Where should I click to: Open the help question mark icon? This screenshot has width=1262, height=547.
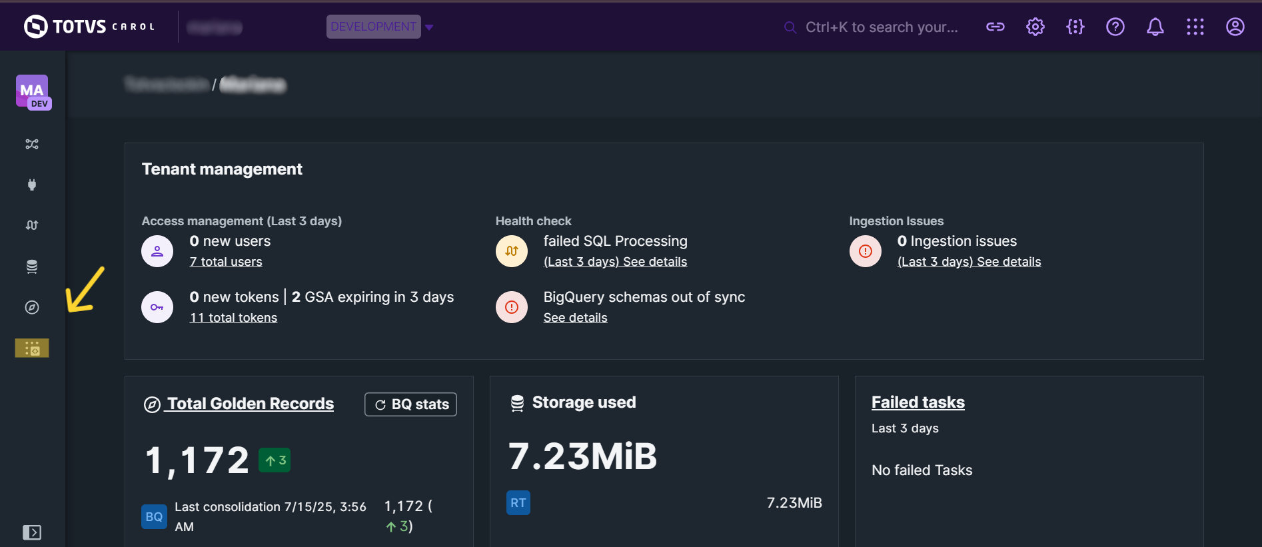click(1115, 27)
